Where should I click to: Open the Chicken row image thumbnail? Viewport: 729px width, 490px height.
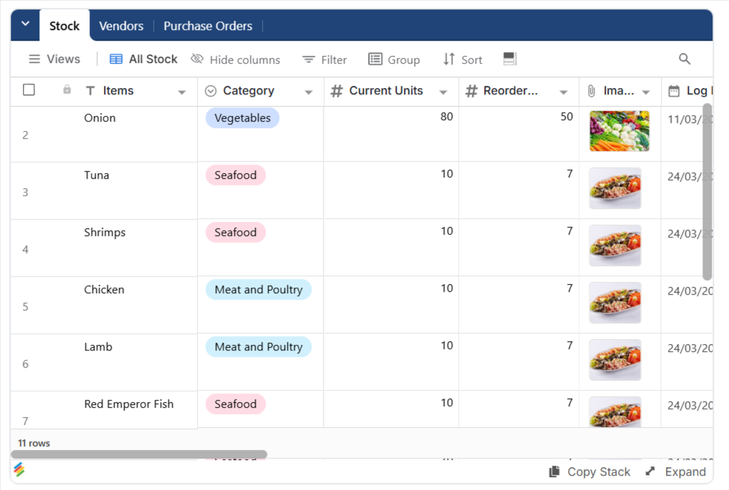[x=614, y=303]
